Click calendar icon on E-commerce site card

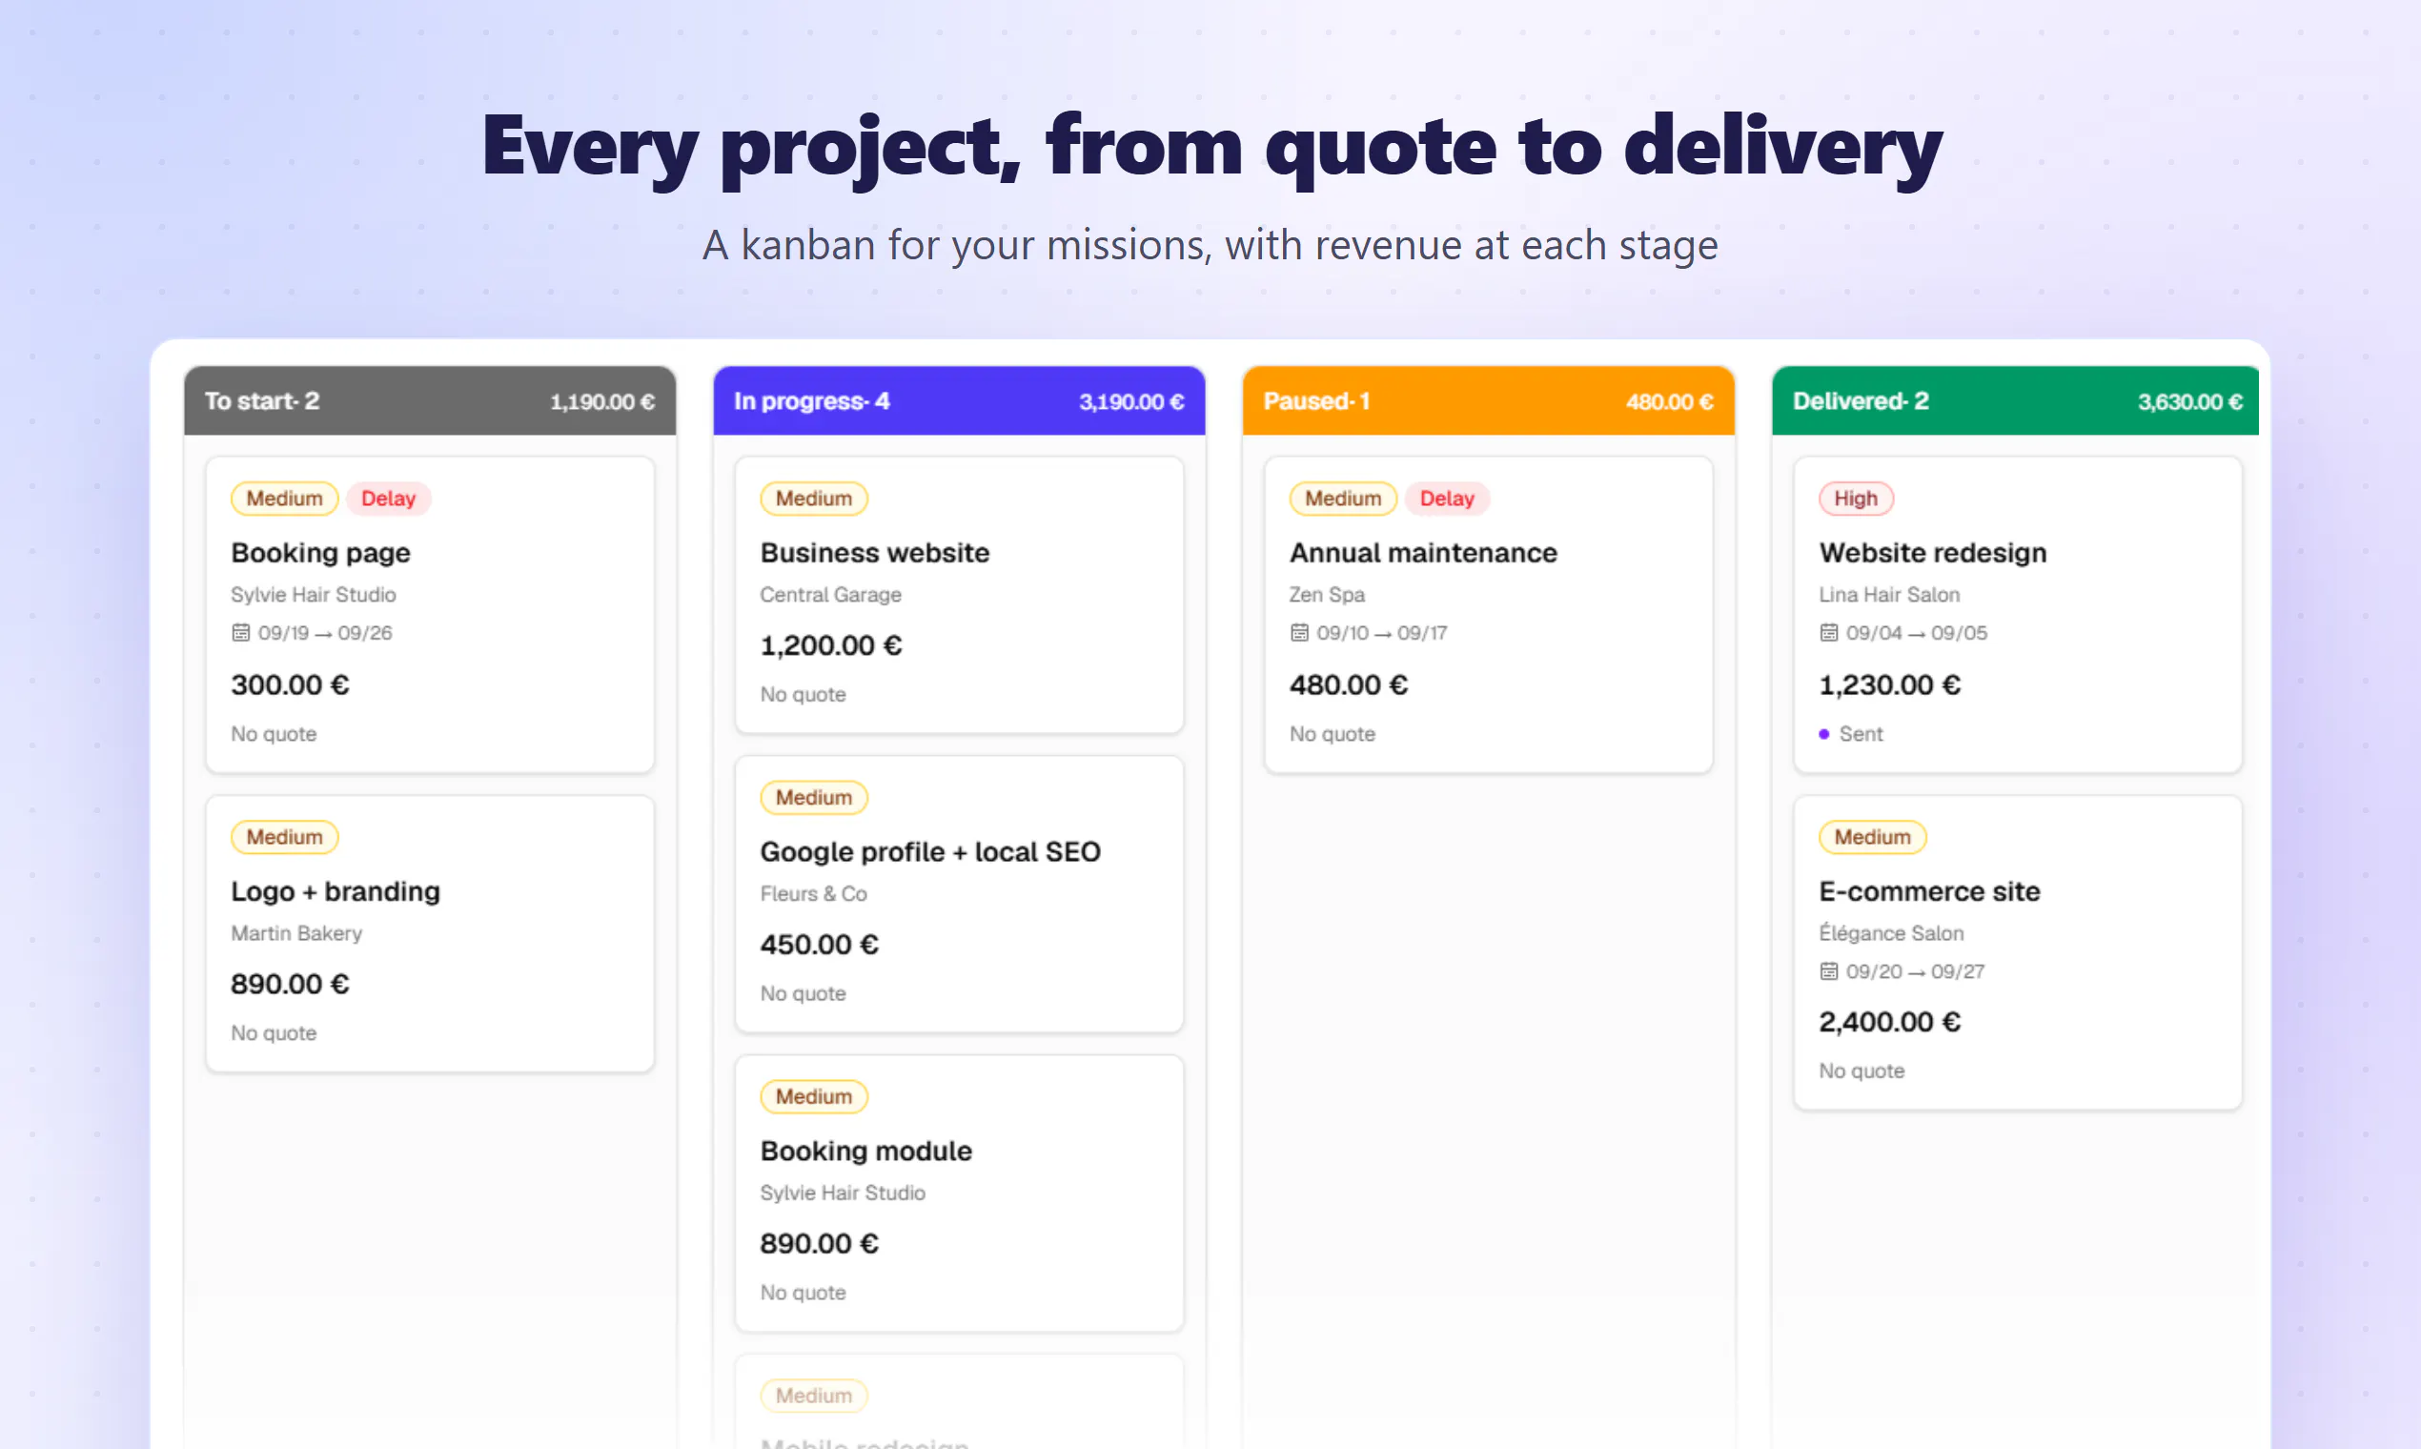[1828, 971]
